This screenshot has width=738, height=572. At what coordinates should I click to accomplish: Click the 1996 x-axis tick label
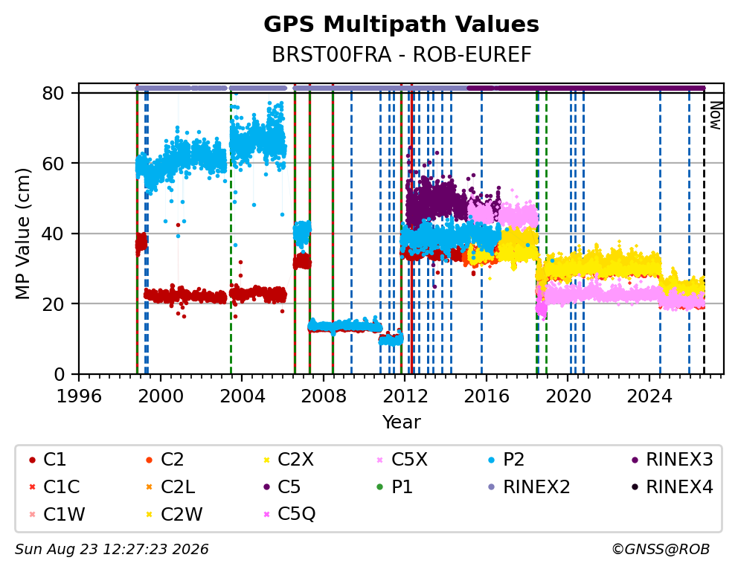click(x=79, y=396)
